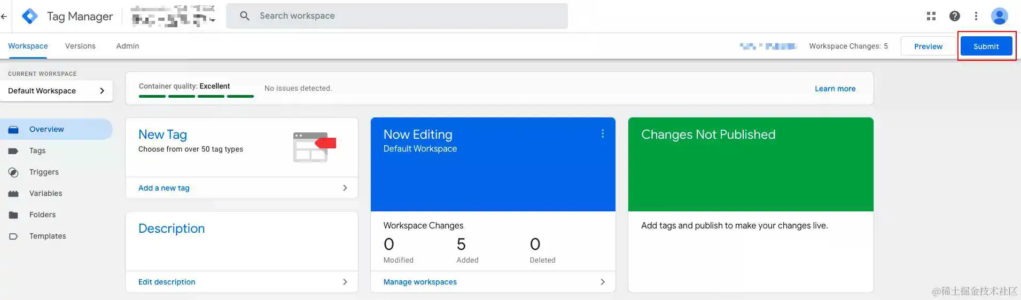
Task: Click the search magnifier icon
Action: coord(245,16)
